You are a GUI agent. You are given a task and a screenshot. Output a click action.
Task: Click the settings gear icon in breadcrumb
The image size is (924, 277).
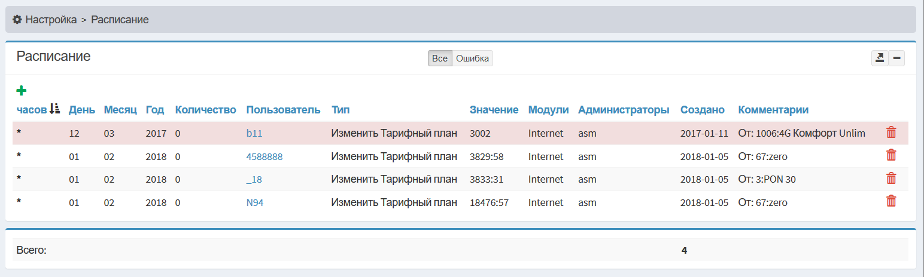point(17,20)
